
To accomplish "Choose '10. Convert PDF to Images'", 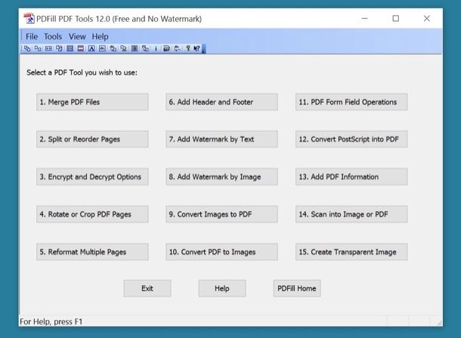I will (x=221, y=252).
